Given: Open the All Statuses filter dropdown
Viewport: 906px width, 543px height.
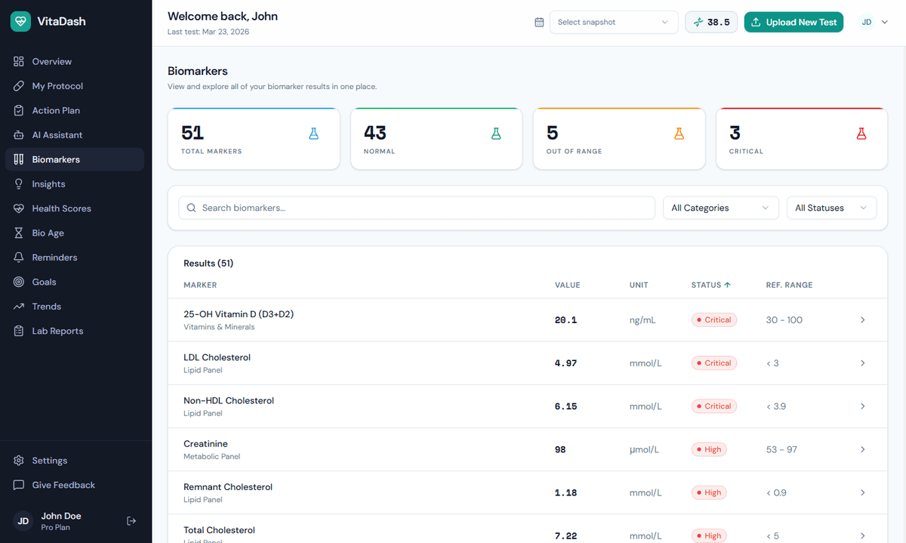Looking at the screenshot, I should (x=831, y=207).
